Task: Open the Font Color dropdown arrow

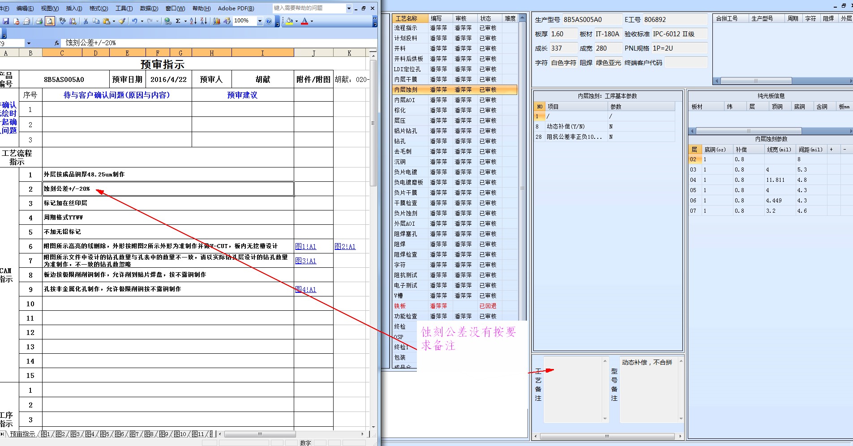Action: coord(312,21)
